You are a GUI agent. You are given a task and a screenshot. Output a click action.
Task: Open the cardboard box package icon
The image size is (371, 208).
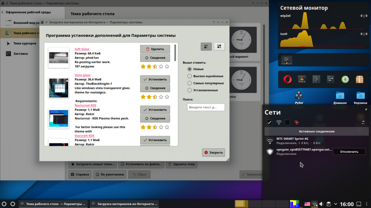coord(359,79)
